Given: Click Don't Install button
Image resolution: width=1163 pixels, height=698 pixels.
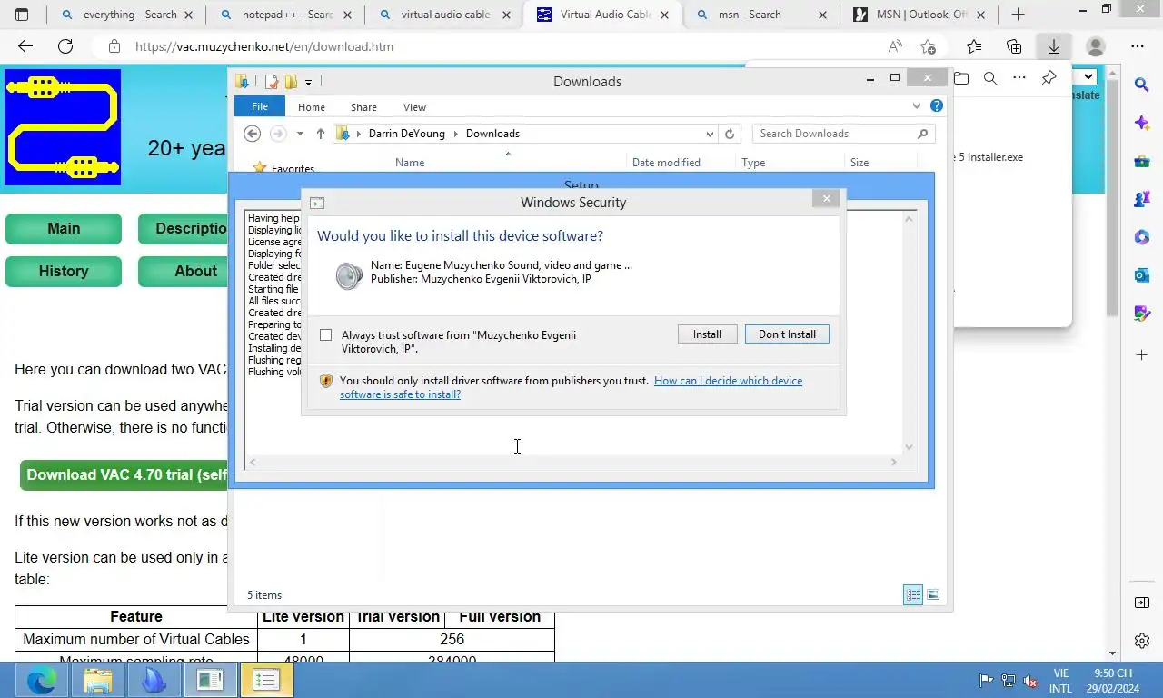Looking at the screenshot, I should [787, 334].
